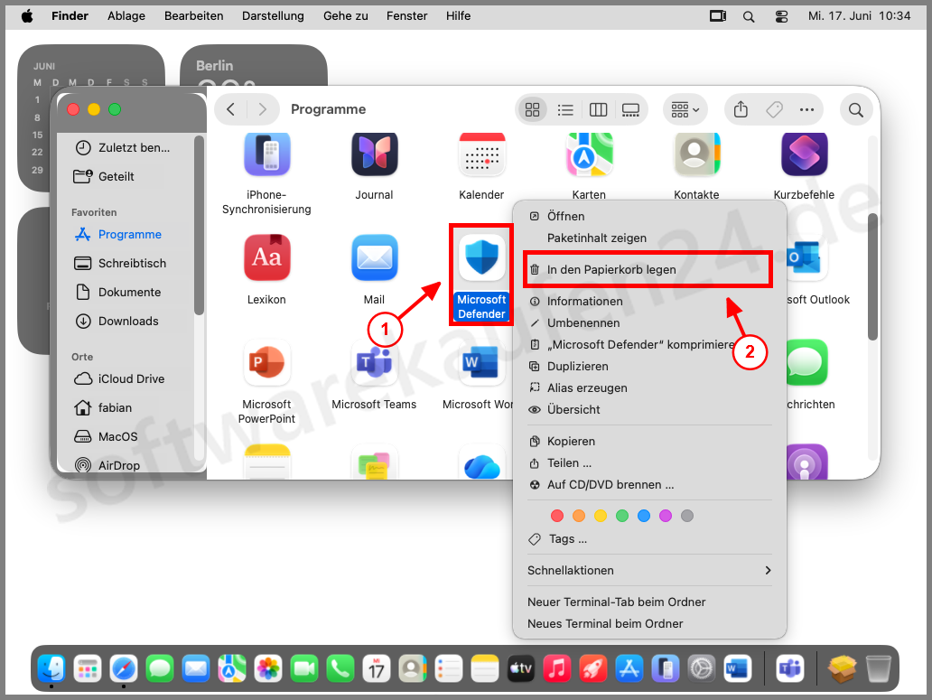Viewport: 932px width, 700px height.
Task: Apply the purple tag color
Action: (666, 516)
